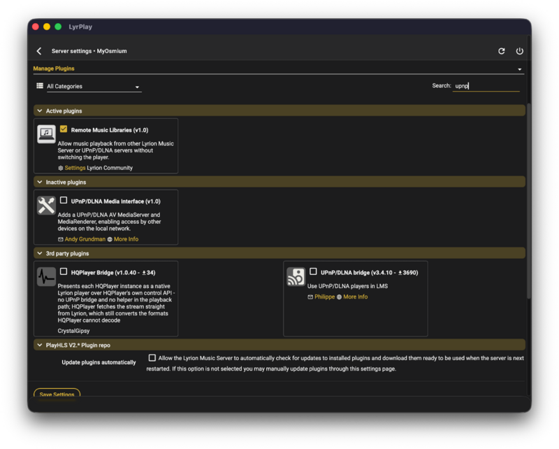559x449 pixels.
Task: Click envelope icon next to Andy Grundman
Action: (x=61, y=239)
